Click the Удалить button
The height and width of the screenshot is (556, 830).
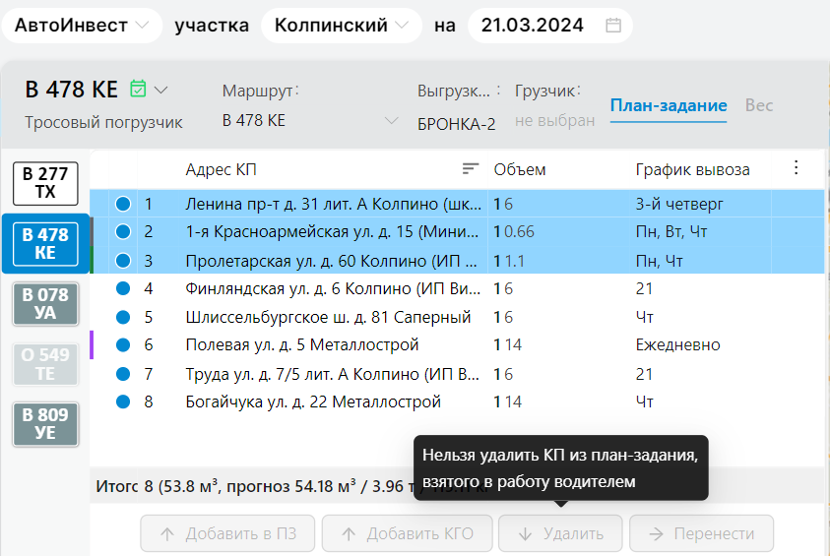(x=560, y=533)
